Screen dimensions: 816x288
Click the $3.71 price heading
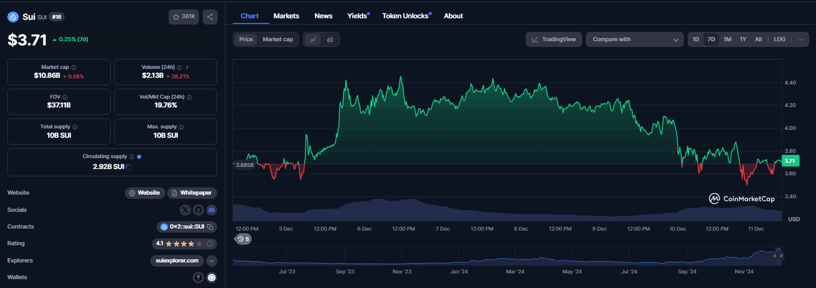(x=27, y=40)
